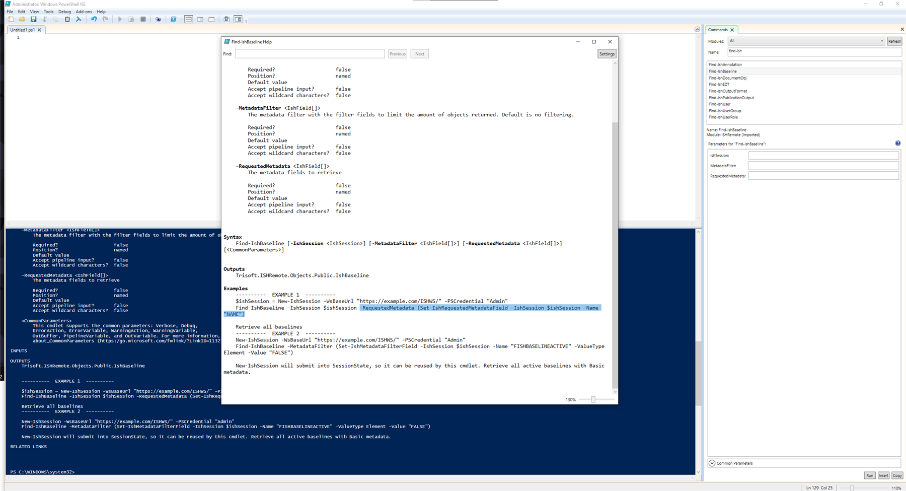Click the Open script folder icon
This screenshot has width=906, height=491.
(22, 19)
